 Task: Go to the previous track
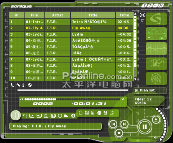pos(113,124)
